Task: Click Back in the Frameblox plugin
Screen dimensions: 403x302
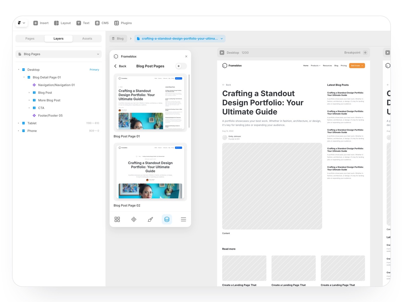Action: [x=120, y=66]
